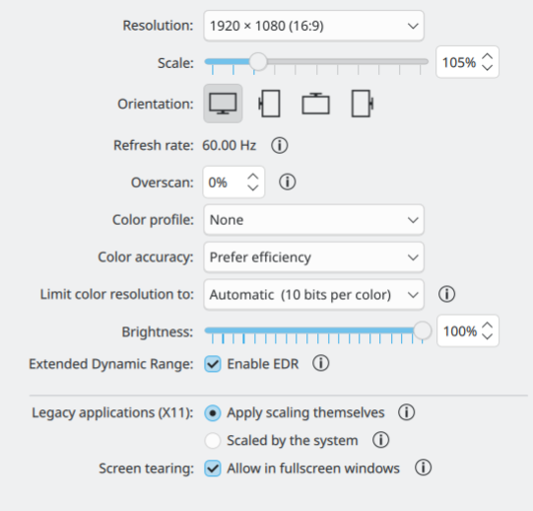Increase the Overscan value with up arrow
This screenshot has height=511, width=533.
coord(253,177)
